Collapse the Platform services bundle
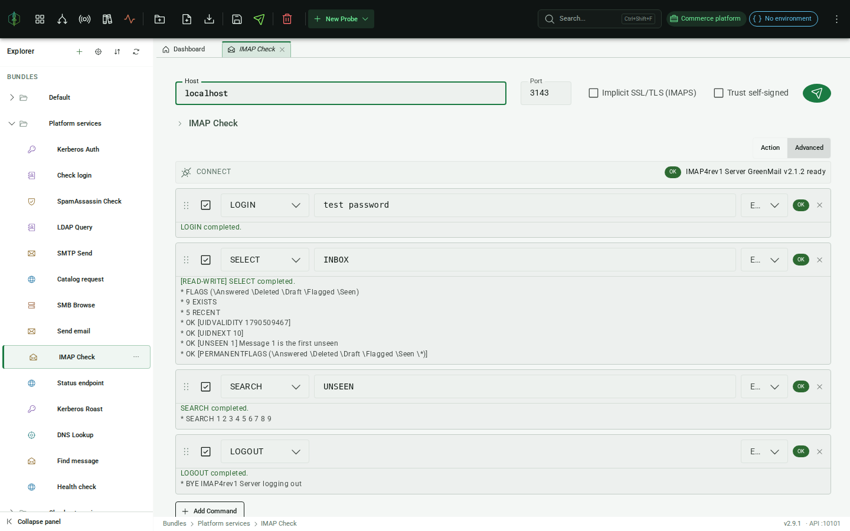This screenshot has height=531, width=850. pyautogui.click(x=12, y=123)
